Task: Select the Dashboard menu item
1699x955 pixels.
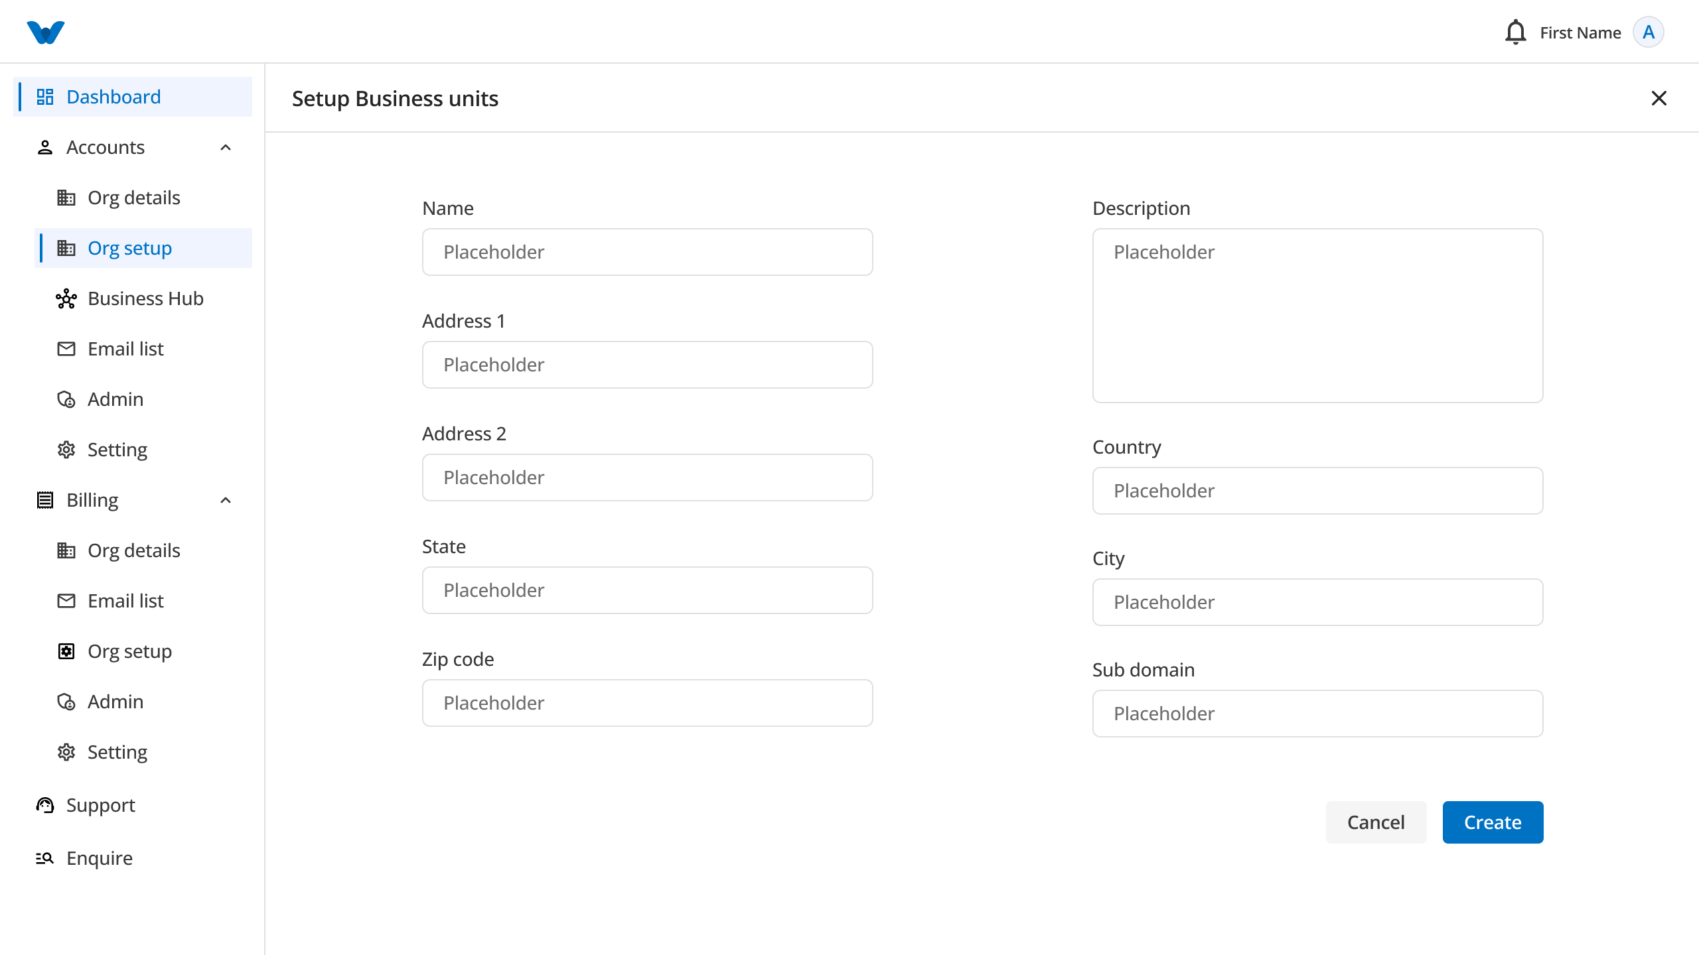Action: click(133, 97)
